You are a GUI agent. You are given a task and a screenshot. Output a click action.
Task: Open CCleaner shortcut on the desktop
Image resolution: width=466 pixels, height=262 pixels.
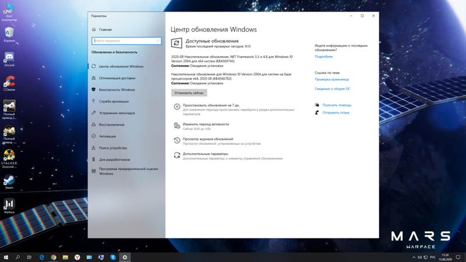click(x=9, y=83)
